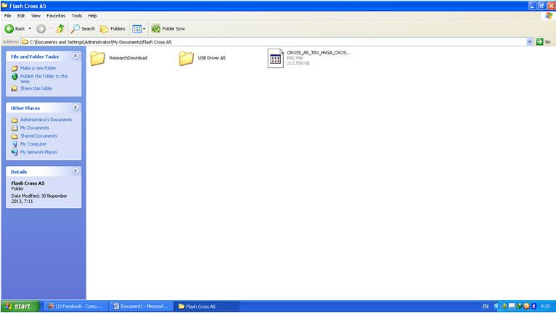Click the Bluetooth tray icon
Image resolution: width=556 pixels, height=313 pixels.
coord(533,306)
